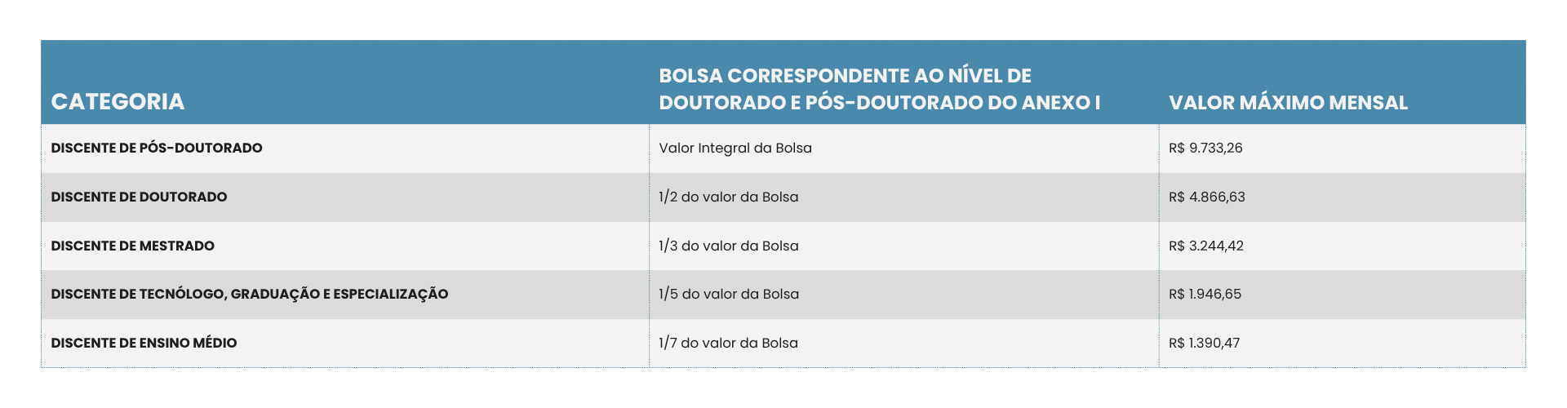Viewport: 1567px width, 408px height.
Task: Click the word ESPECIALIZAÇÃO in the category column
Action: pos(391,294)
